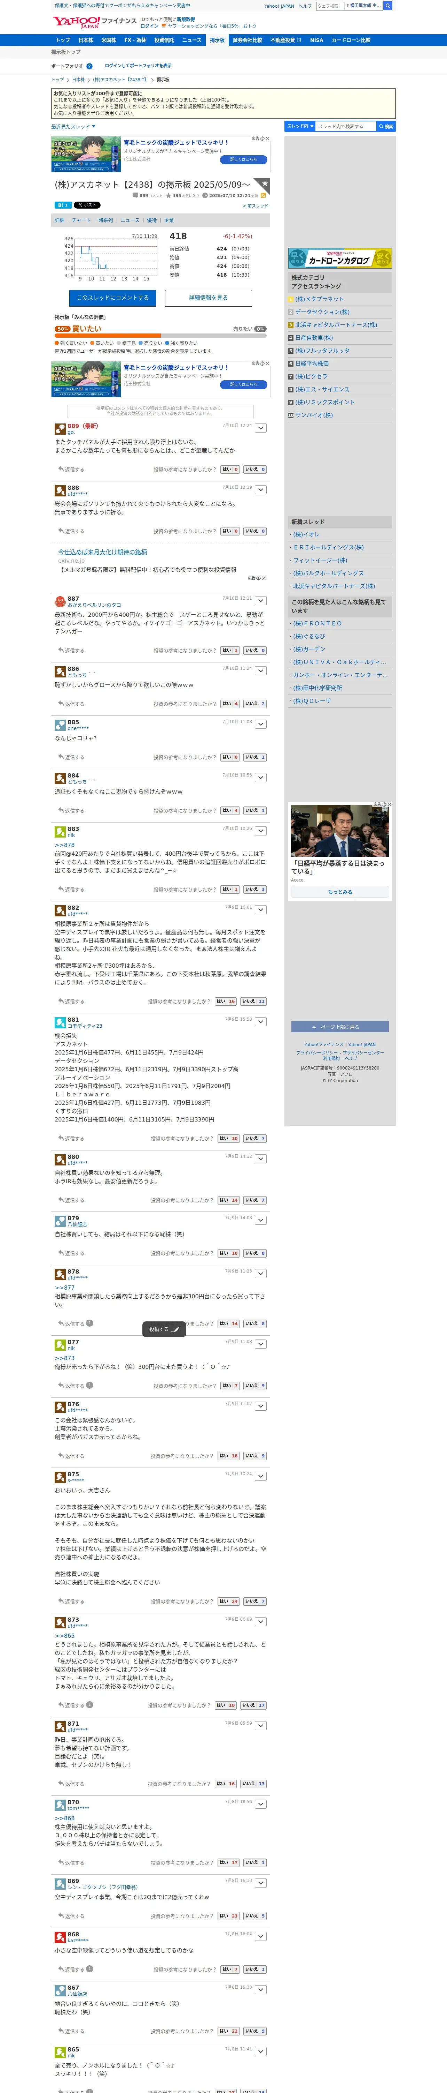Viewport: 447px width, 2093px height.
Task: Click the reply arrow on post 886
Action: coord(61,704)
